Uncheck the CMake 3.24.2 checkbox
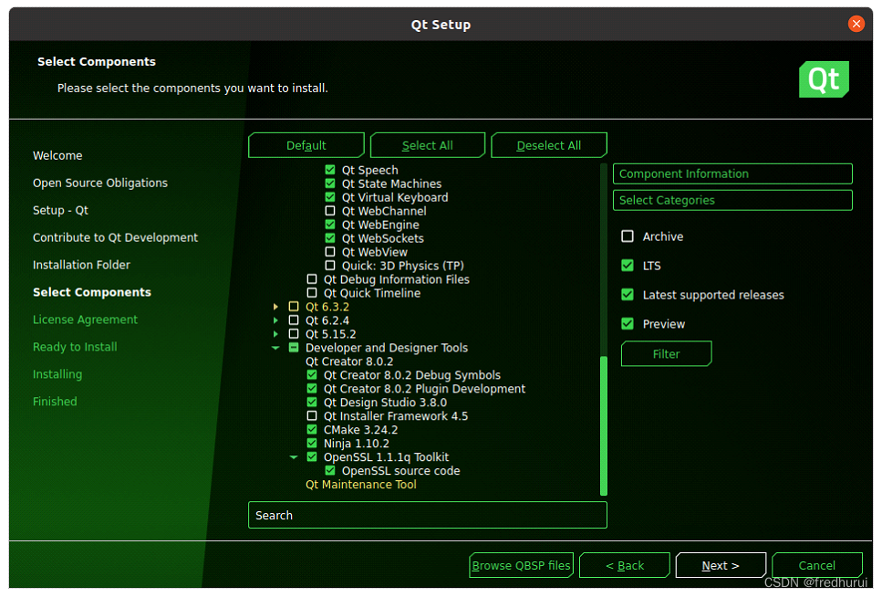This screenshot has height=597, width=882. (x=312, y=429)
